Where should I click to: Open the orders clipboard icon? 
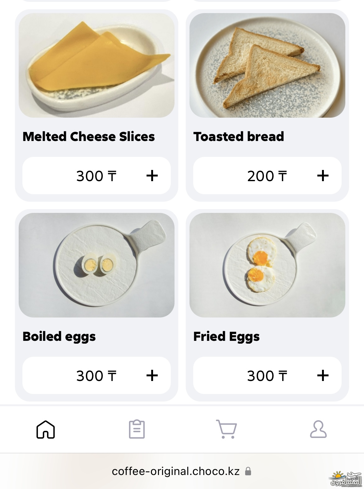(137, 429)
